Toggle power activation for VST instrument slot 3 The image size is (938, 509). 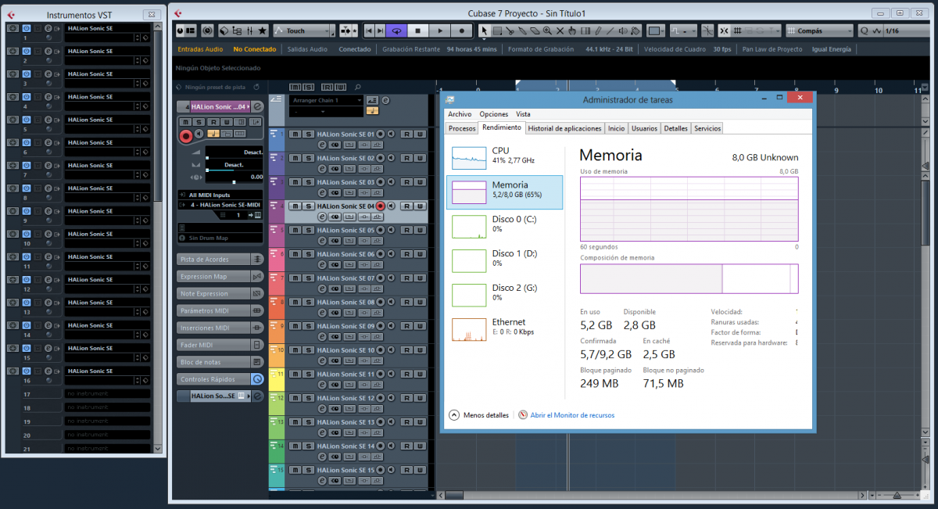tap(26, 73)
